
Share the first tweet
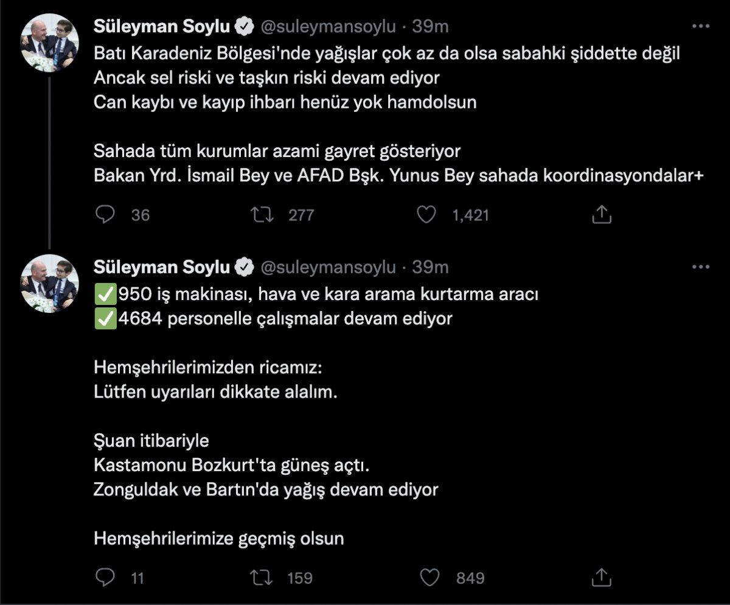tap(603, 214)
